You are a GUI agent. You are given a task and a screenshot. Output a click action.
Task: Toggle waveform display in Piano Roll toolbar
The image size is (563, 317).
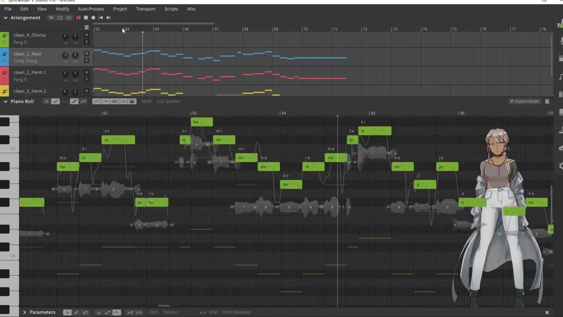(x=114, y=101)
